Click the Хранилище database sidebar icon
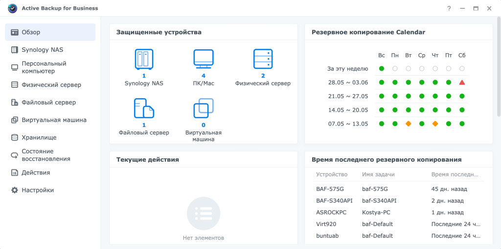The height and width of the screenshot is (249, 501). [15, 137]
